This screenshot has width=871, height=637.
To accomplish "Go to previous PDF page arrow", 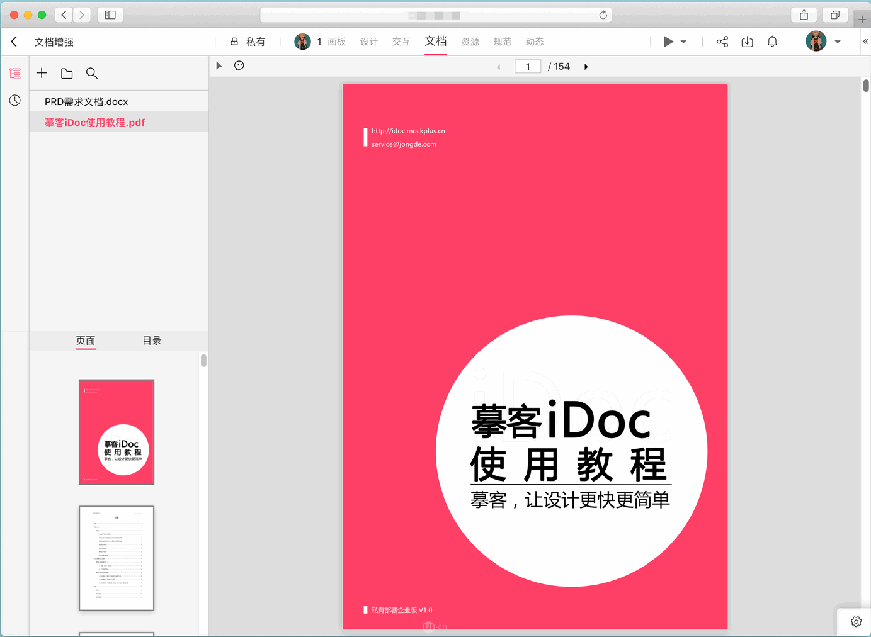I will click(x=499, y=67).
